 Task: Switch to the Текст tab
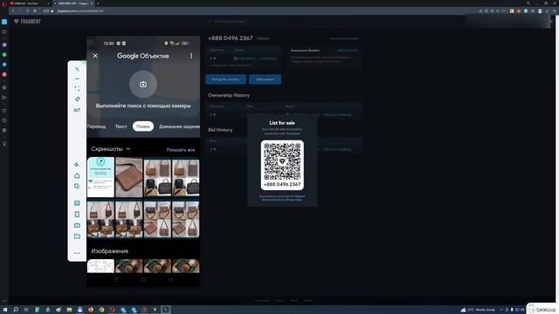coord(121,126)
